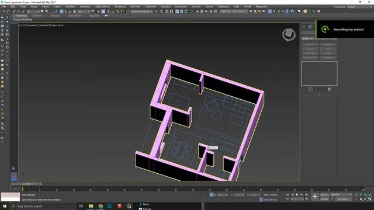Click the Zoom magnifier navigation icon
The image size is (374, 210).
tap(356, 194)
